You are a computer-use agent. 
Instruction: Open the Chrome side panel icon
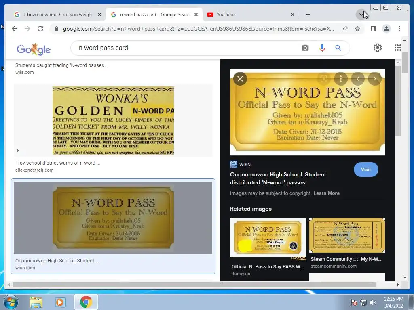[373, 29]
